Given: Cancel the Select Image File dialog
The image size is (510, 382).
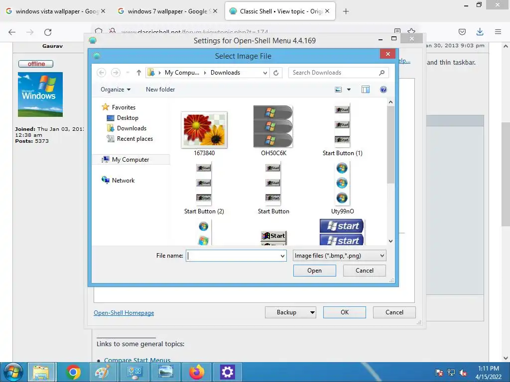Looking at the screenshot, I should [364, 271].
